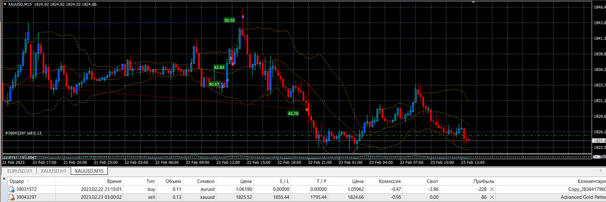Viewport: 606px width, 202px height.
Task: Close the eurusd order with profit -228
Action: 492,189
